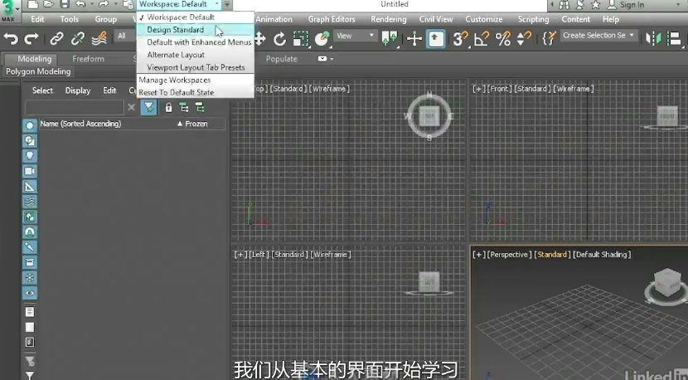Choose Workspace: Default in the workspace list

coord(196,17)
